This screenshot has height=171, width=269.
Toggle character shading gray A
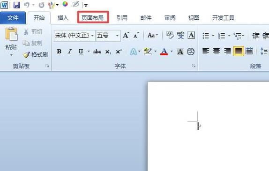tap(180, 52)
